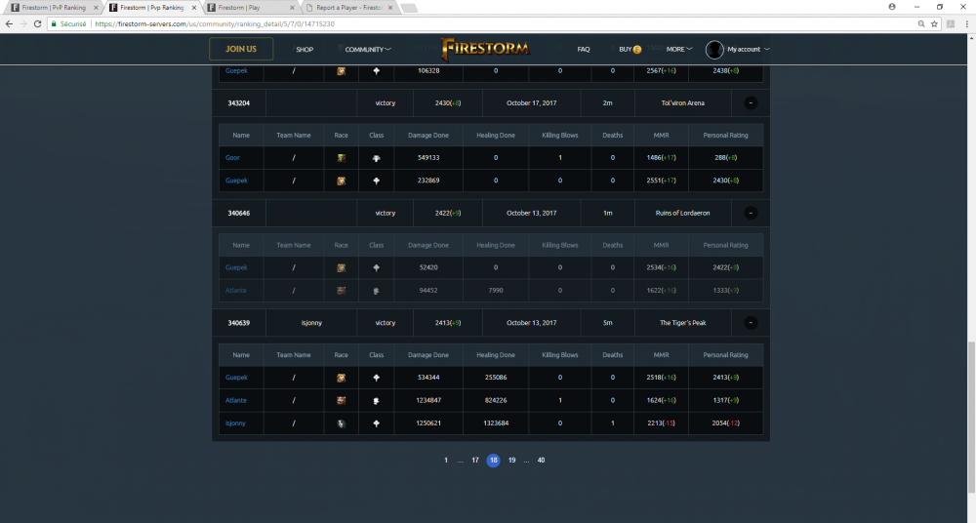This screenshot has height=523, width=976.
Task: Collapse match 340646 details
Action: [751, 213]
